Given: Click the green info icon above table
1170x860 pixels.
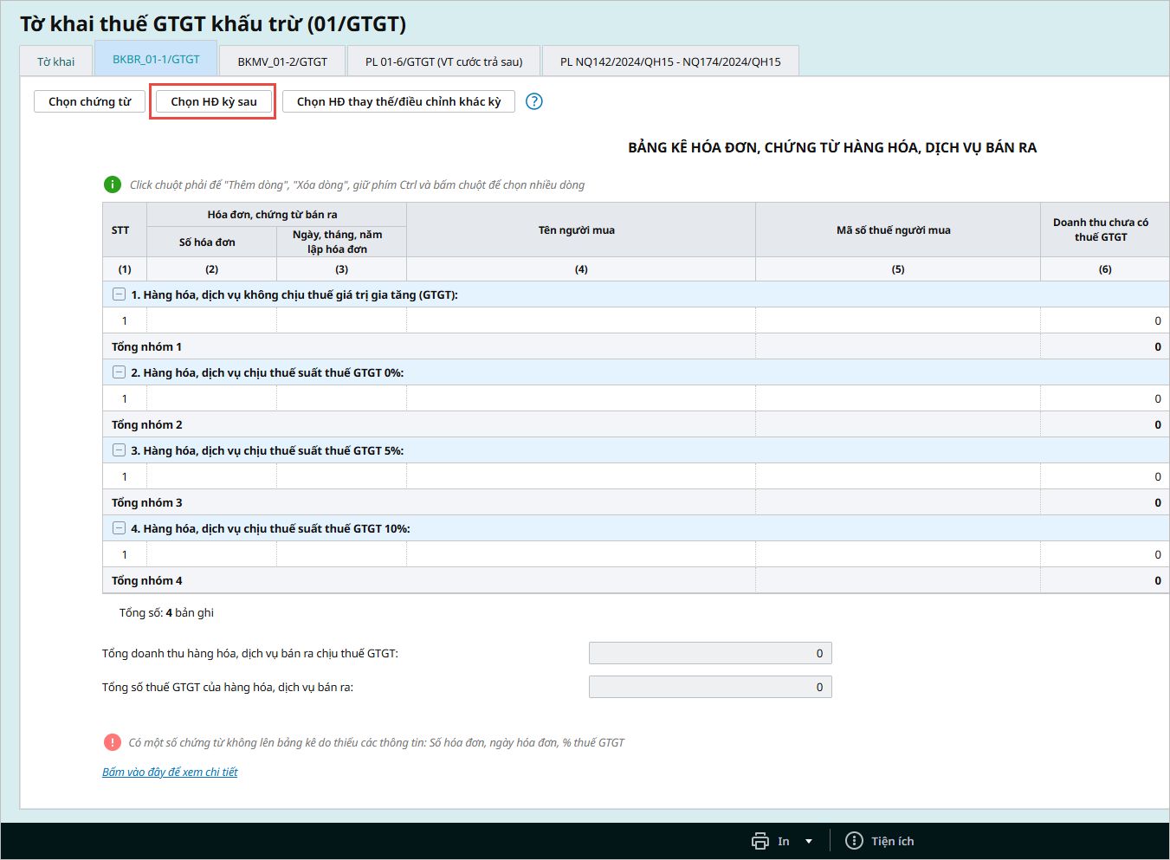Looking at the screenshot, I should 113,184.
